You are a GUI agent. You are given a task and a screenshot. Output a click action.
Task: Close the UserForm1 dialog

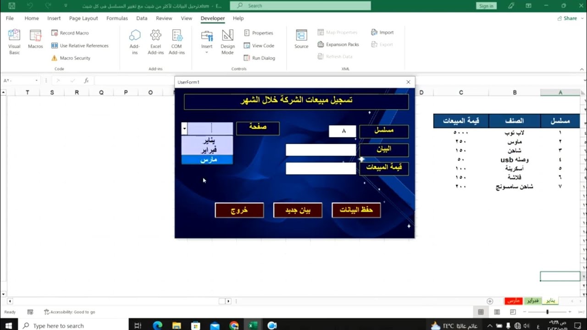point(408,82)
